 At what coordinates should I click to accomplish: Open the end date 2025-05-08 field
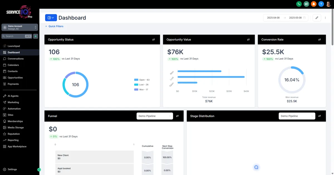pos(295,18)
